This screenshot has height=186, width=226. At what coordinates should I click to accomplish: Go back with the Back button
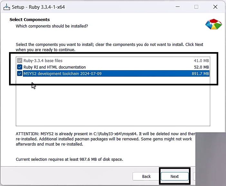(146, 176)
